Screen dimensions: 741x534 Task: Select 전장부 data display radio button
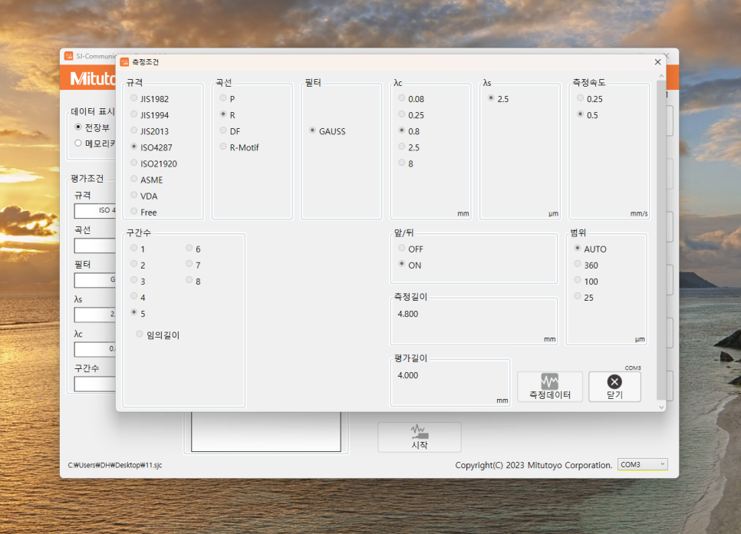(x=78, y=127)
